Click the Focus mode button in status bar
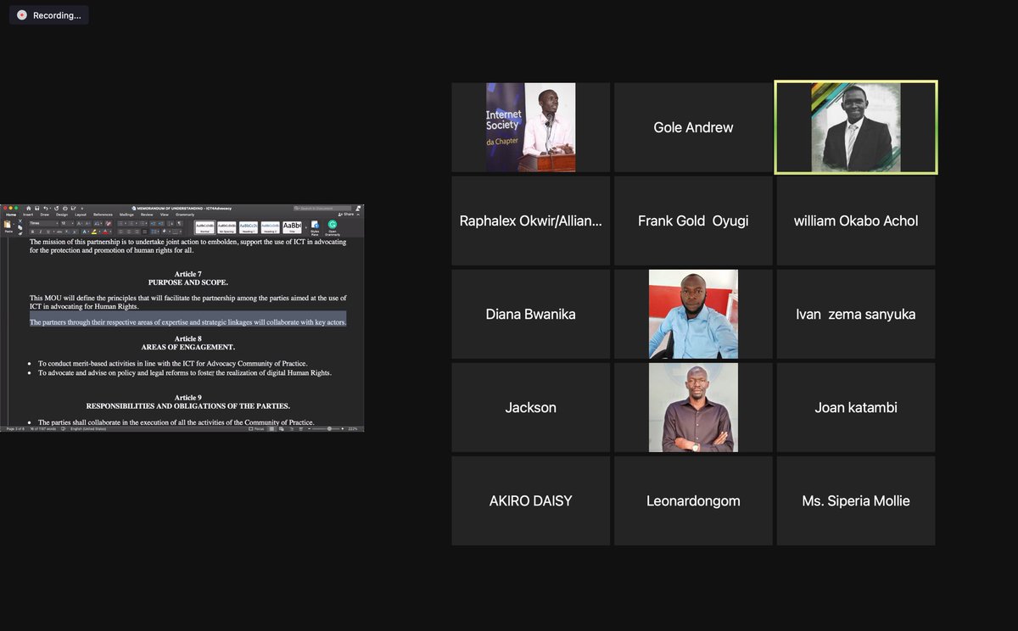The image size is (1018, 631). [x=255, y=428]
